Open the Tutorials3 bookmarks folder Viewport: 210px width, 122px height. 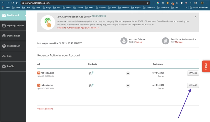(x=163, y=8)
